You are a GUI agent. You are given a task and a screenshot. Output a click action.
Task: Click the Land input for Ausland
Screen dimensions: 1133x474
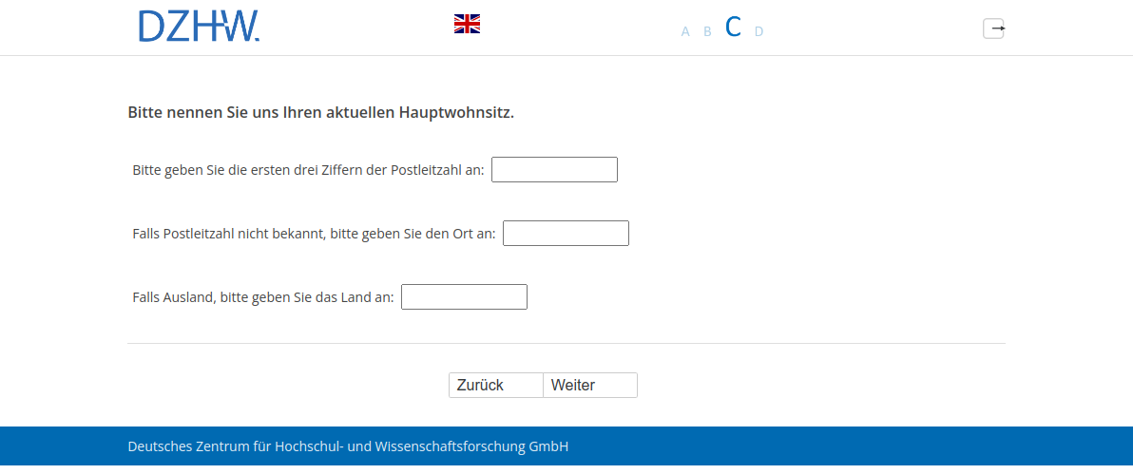point(464,297)
